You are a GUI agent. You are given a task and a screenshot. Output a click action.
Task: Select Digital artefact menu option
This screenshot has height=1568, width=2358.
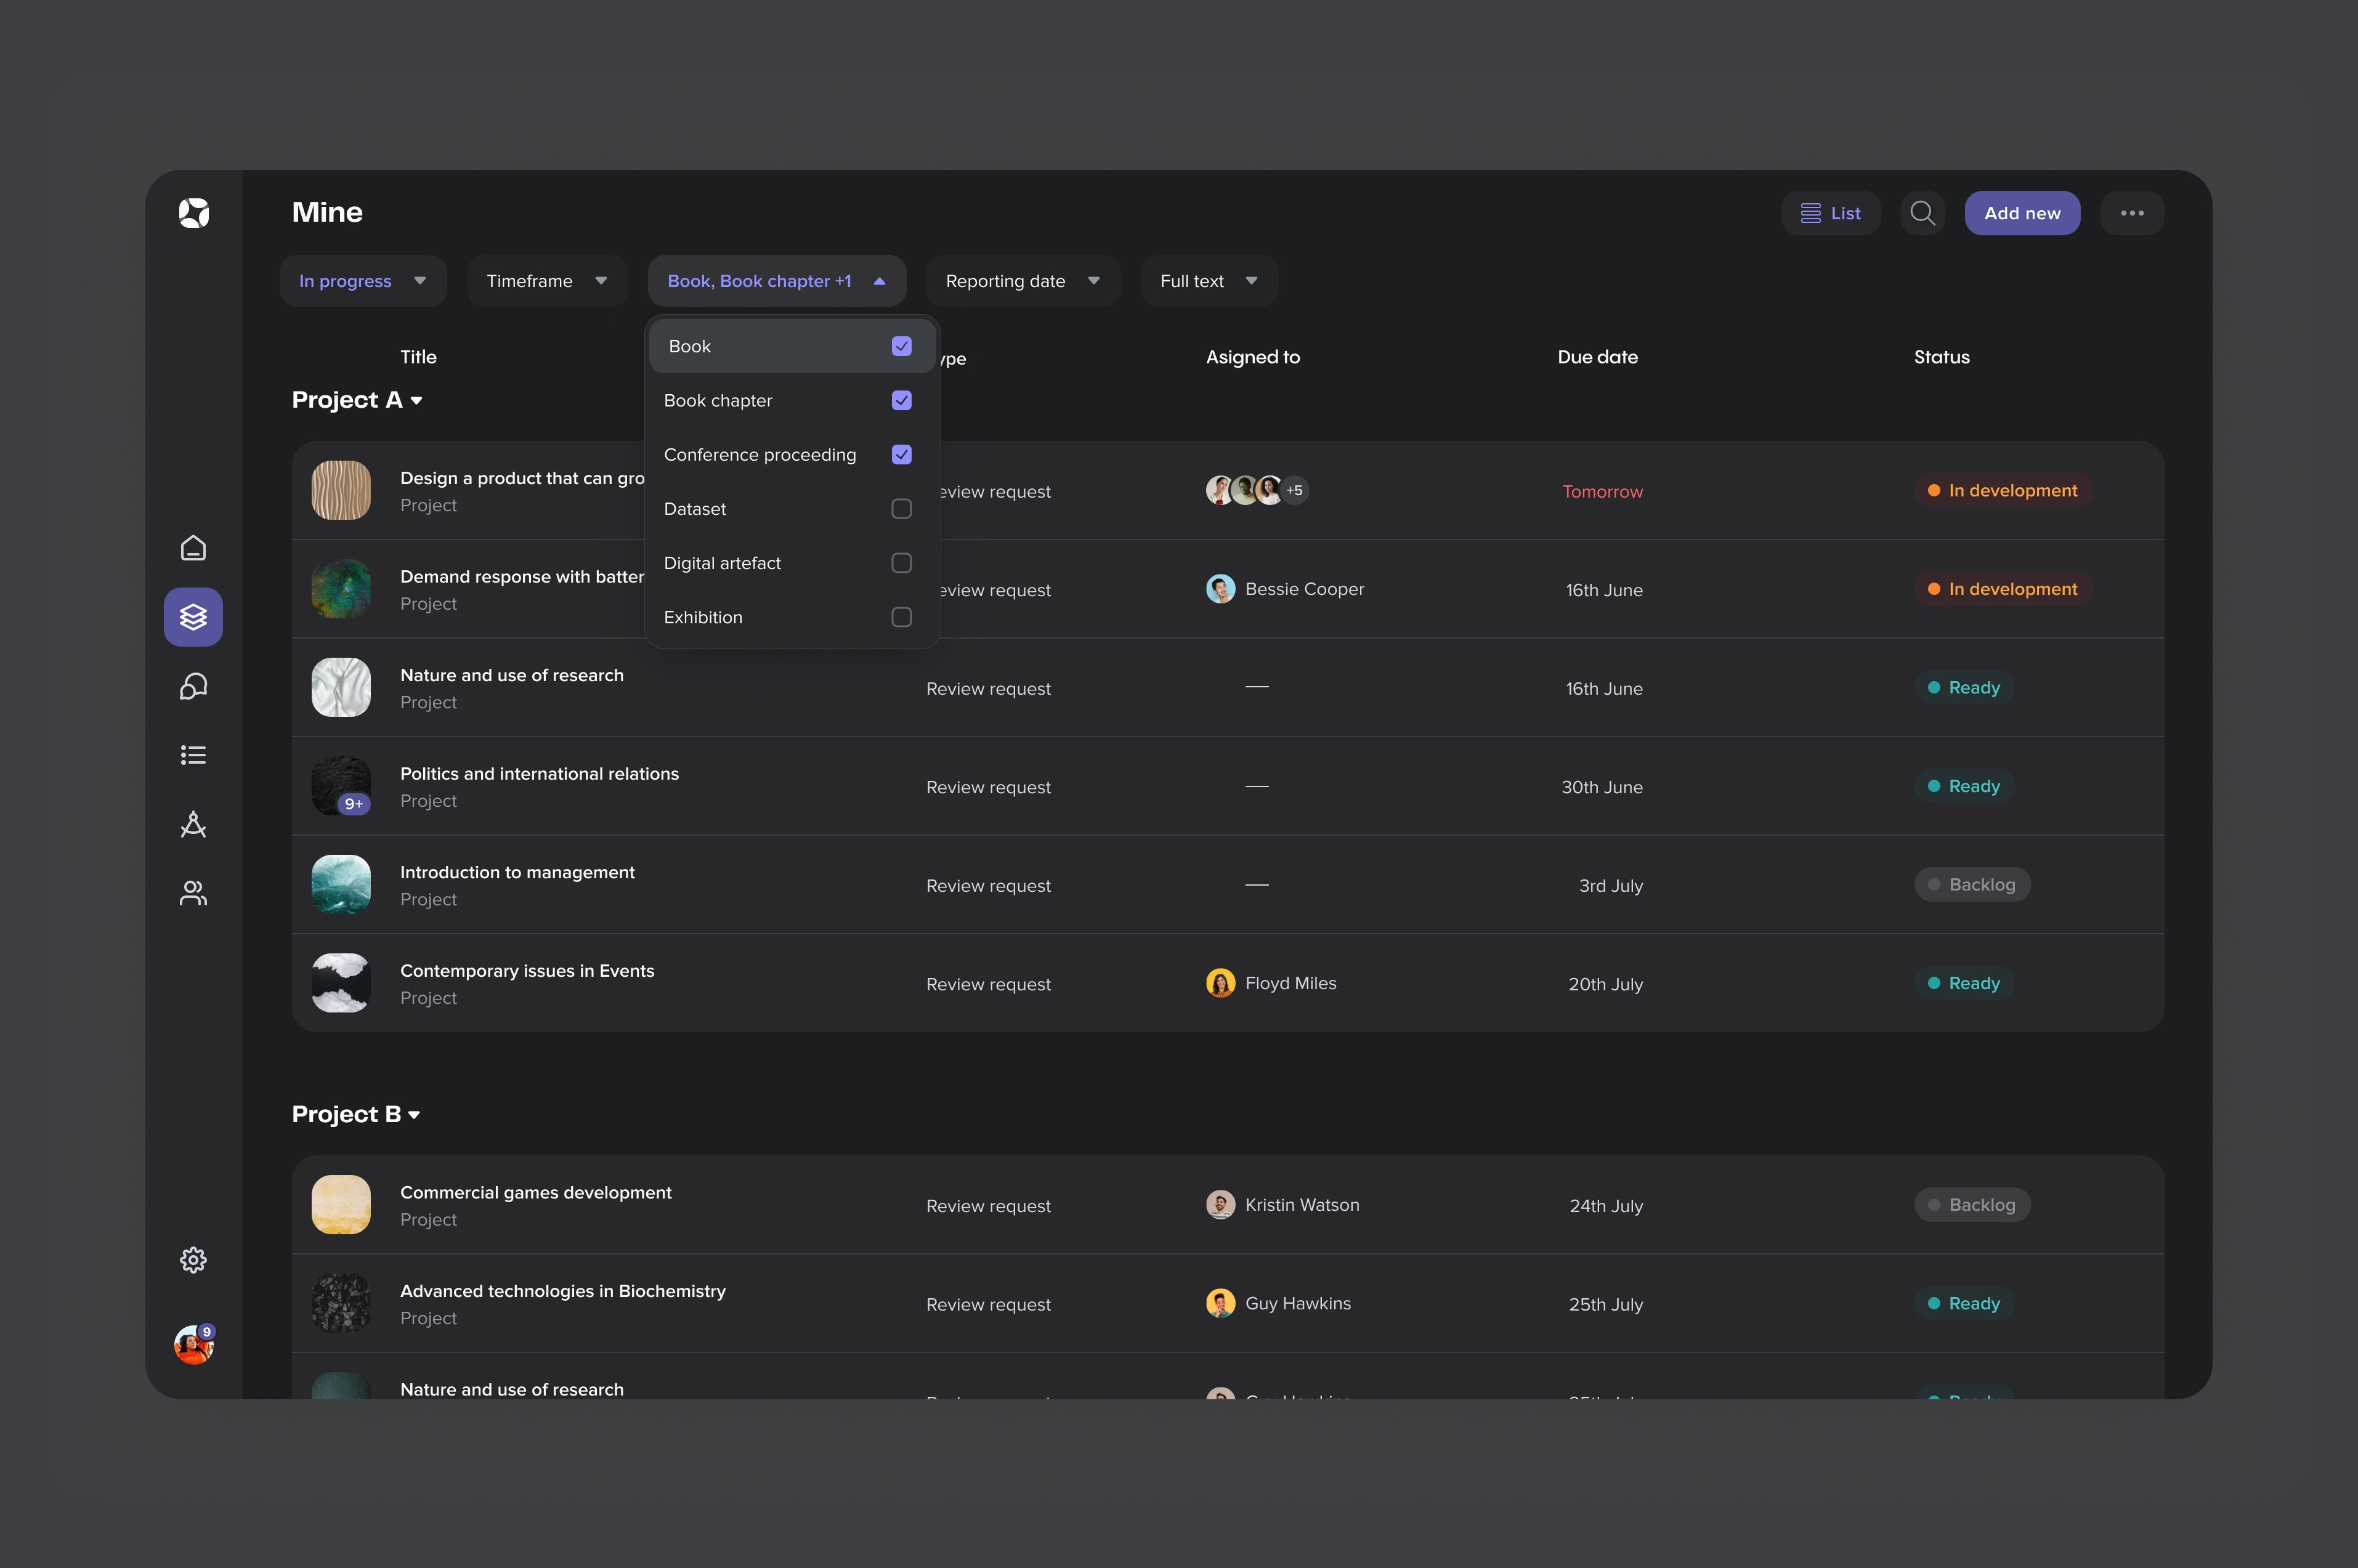pos(722,563)
